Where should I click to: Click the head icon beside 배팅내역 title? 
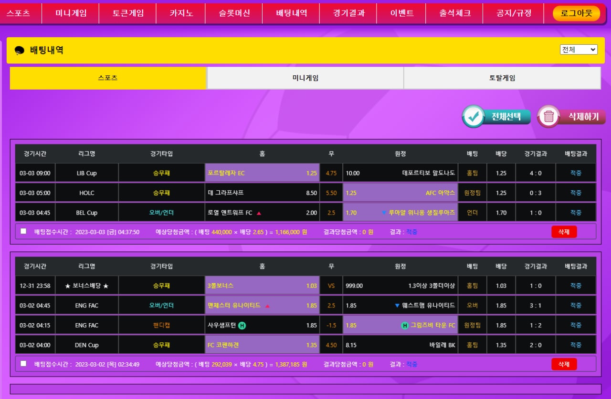tap(20, 51)
